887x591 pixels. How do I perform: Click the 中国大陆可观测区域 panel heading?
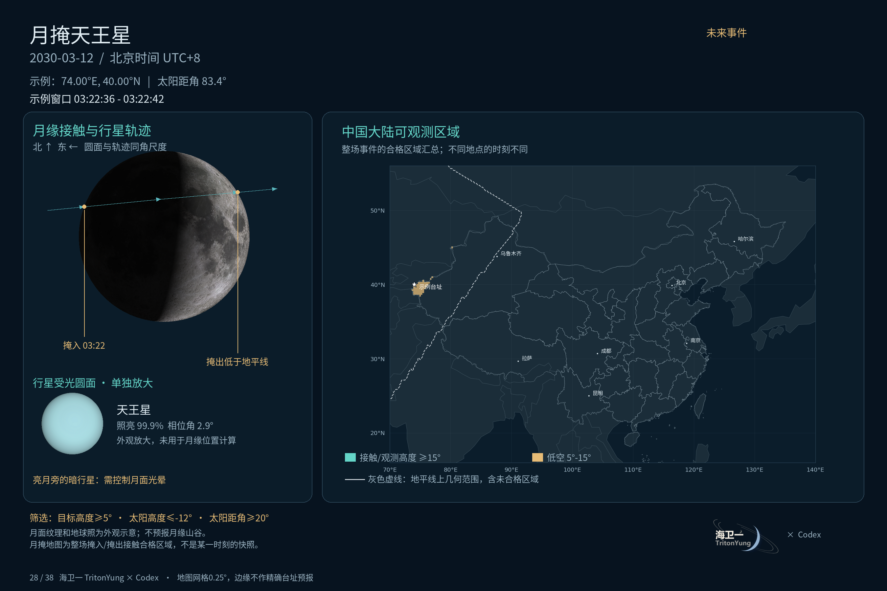(400, 132)
